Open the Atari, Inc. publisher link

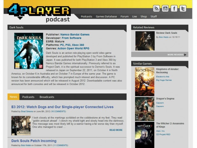[x=160, y=131]
